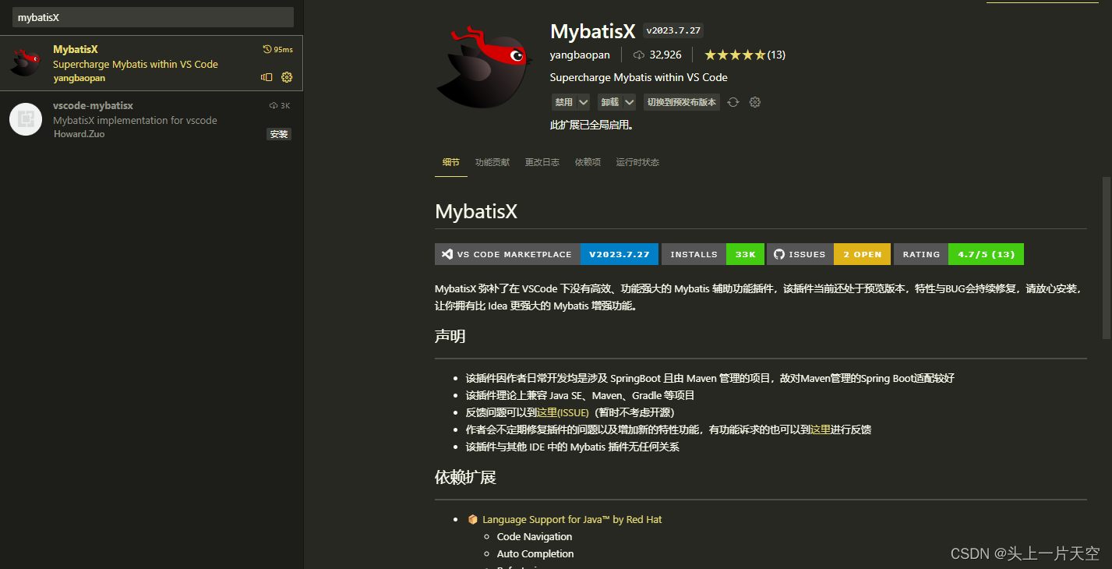Screen dimensions: 1112x569
Task: Click the 声明 heading
Action: [450, 337]
